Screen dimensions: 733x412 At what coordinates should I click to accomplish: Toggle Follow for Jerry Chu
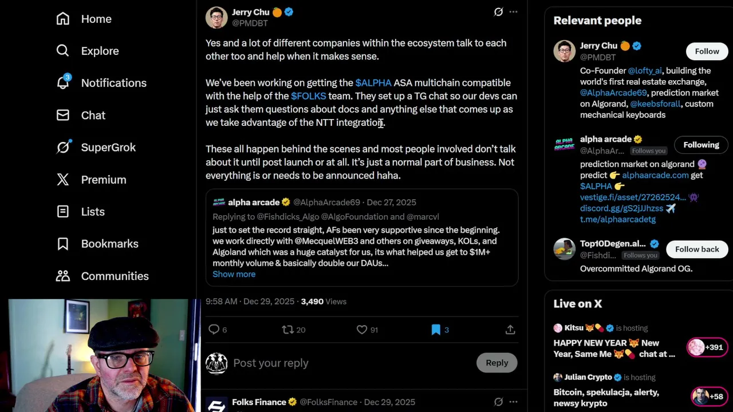click(x=707, y=51)
